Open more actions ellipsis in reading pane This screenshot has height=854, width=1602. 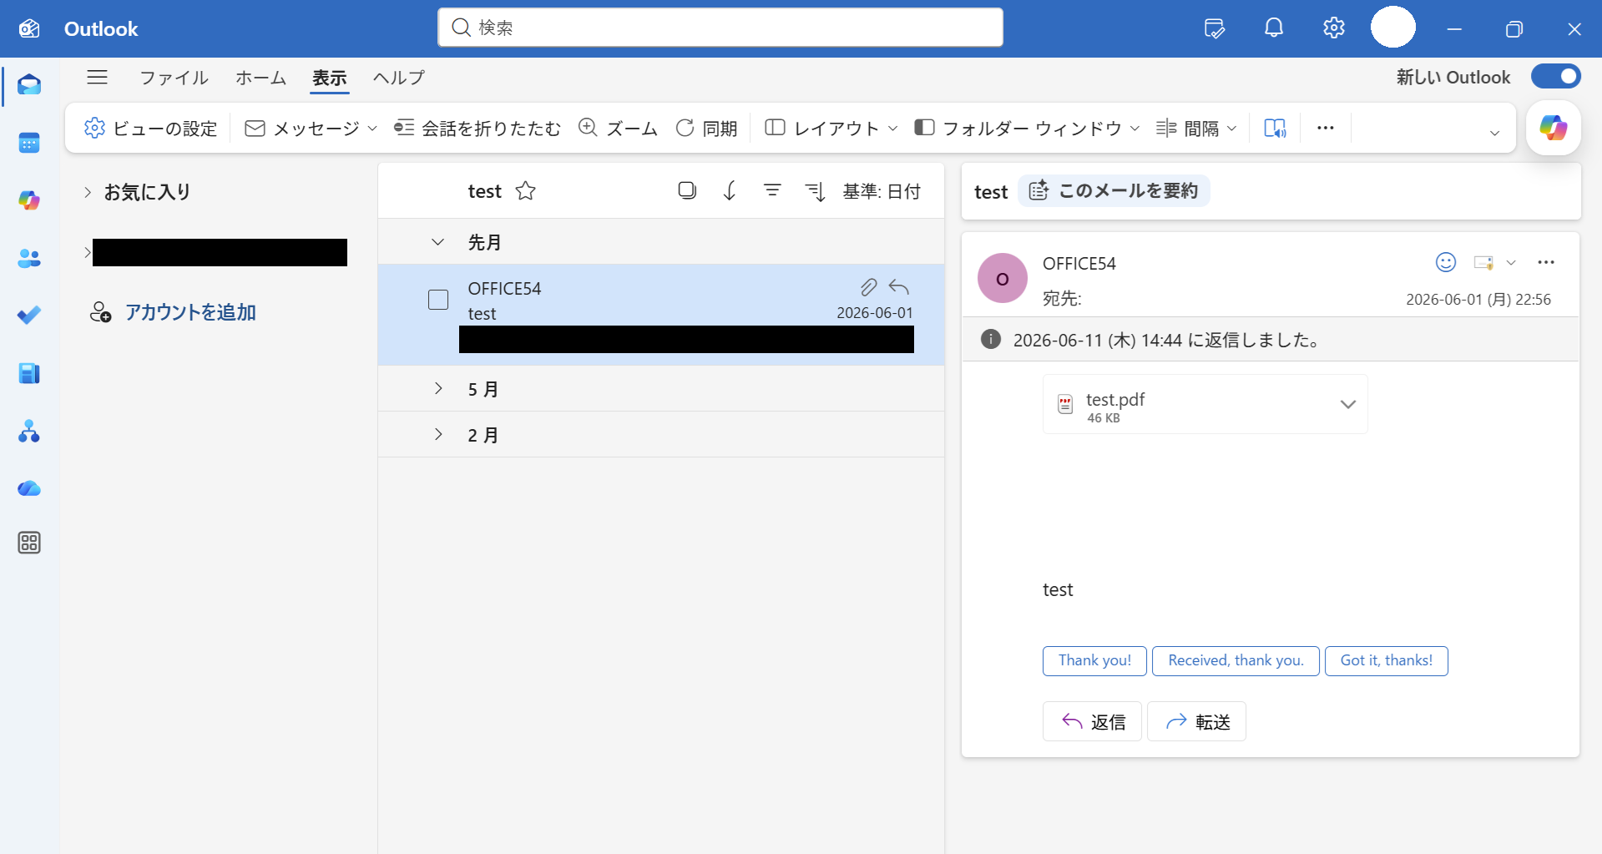1546,262
